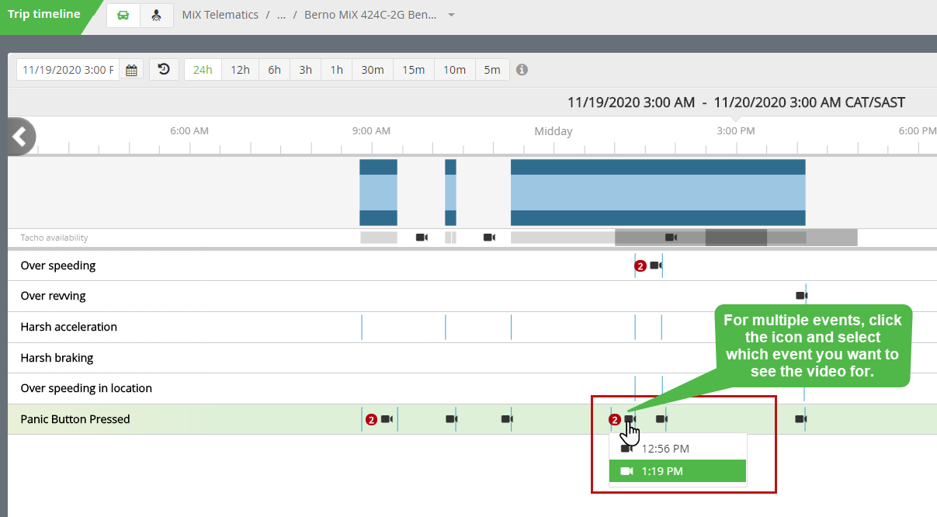This screenshot has height=517, width=937.
Task: Click the Panic Button Pressed row label
Action: point(75,419)
